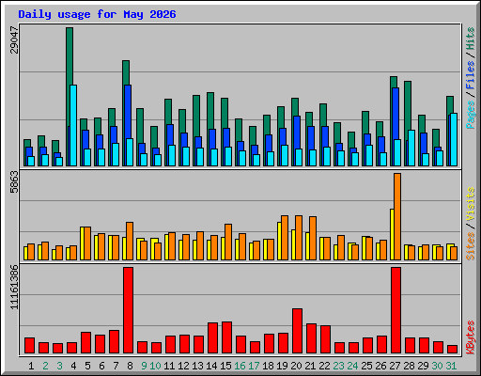Click the 11161386 KBytes axis value
The image size is (481, 376).
(x=14, y=288)
